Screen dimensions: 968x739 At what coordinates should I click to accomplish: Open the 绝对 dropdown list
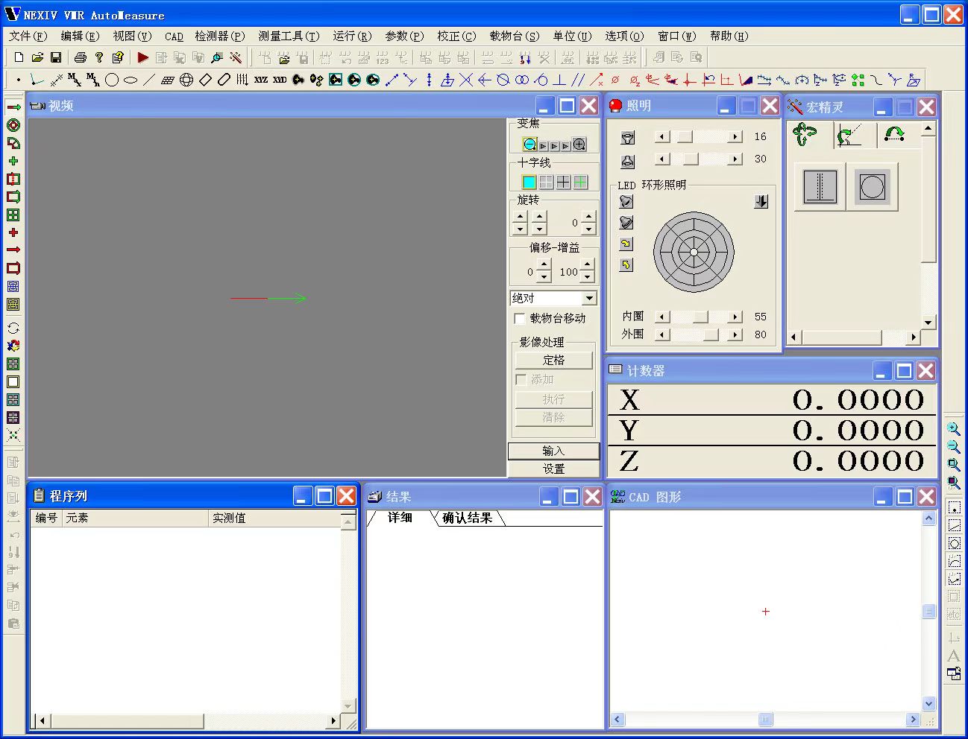tap(590, 298)
